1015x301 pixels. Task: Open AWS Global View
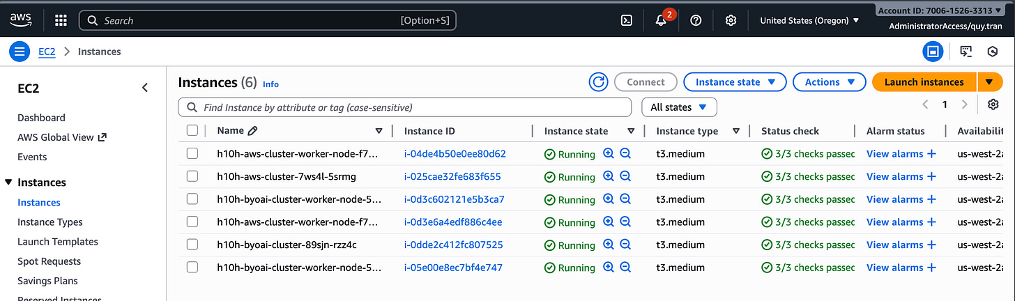62,137
